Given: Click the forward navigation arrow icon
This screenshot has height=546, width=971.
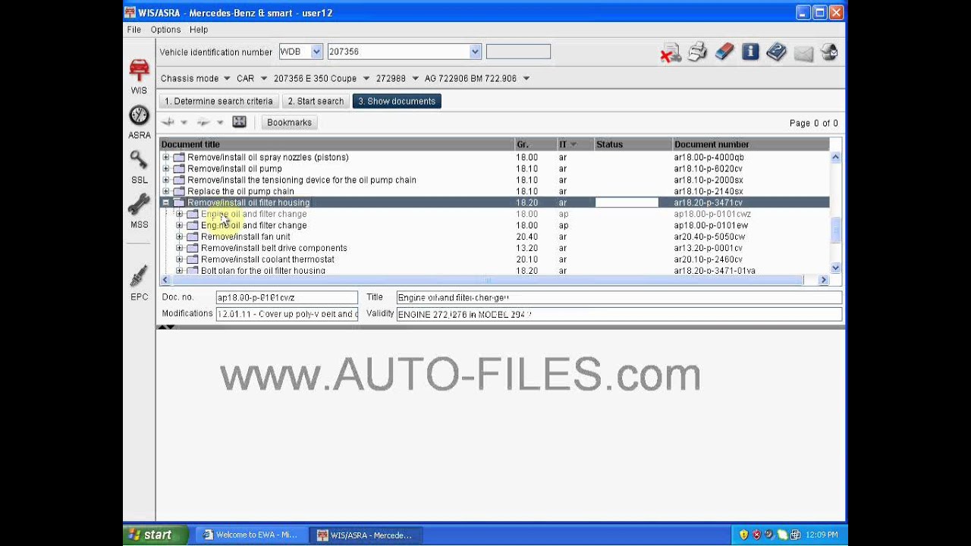Looking at the screenshot, I should pyautogui.click(x=203, y=122).
